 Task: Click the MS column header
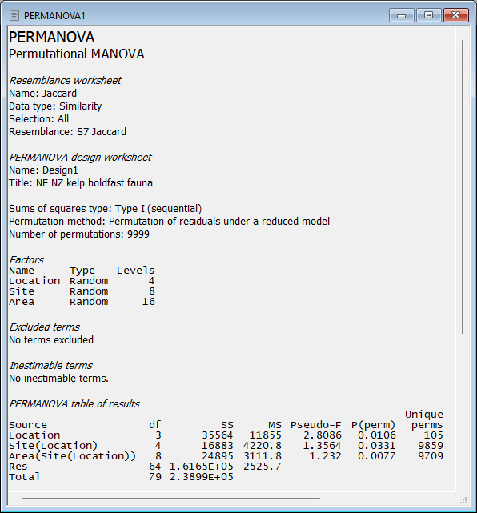tap(275, 425)
